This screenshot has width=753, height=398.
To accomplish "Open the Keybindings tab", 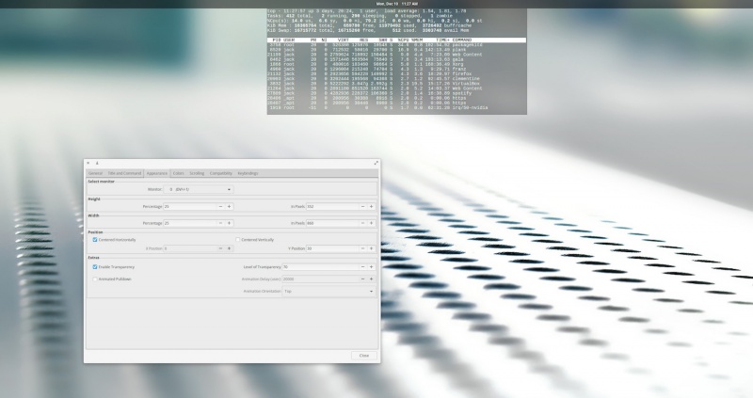I will 248,173.
